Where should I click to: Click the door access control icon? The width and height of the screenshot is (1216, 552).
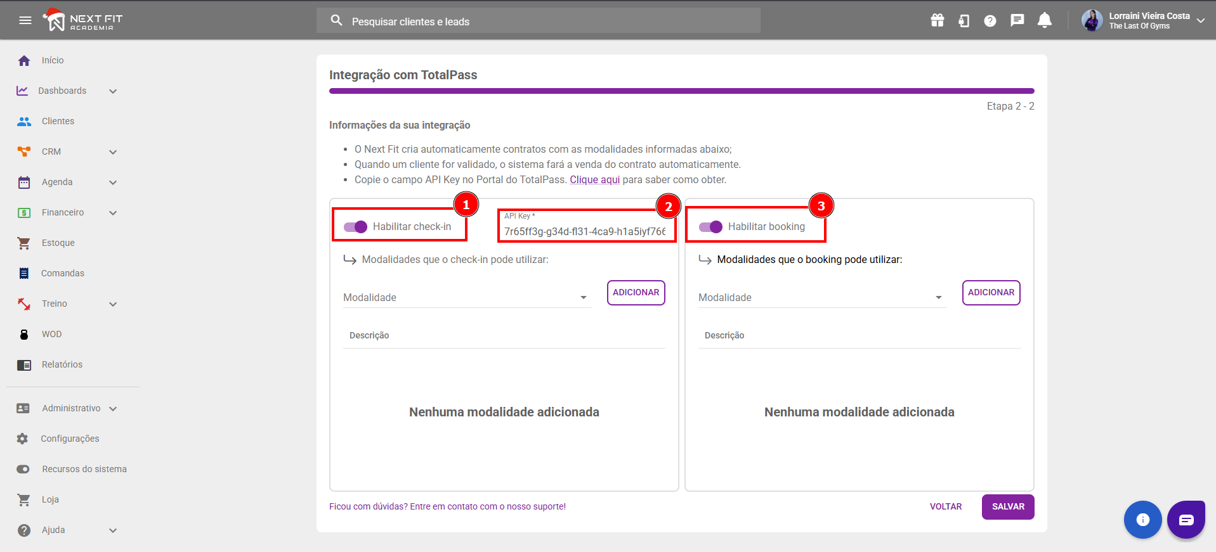click(x=964, y=21)
